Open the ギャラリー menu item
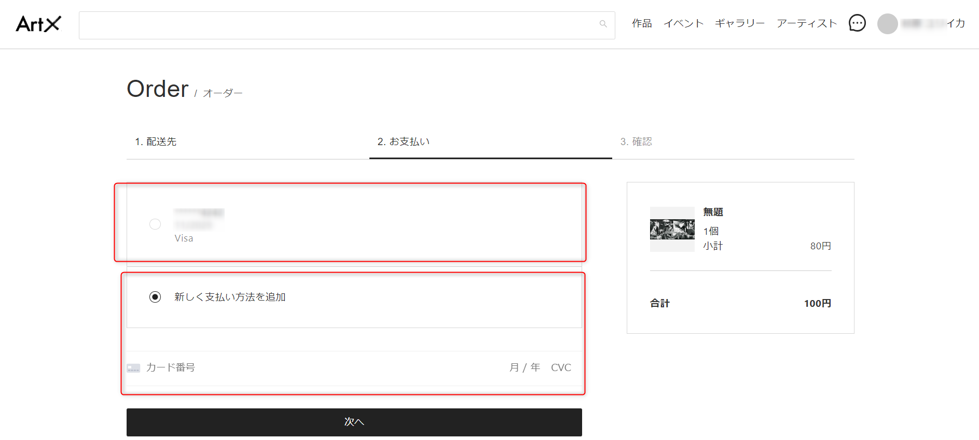 click(740, 23)
